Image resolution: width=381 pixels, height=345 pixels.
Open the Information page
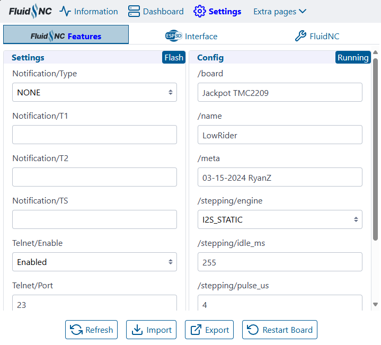[x=88, y=12]
